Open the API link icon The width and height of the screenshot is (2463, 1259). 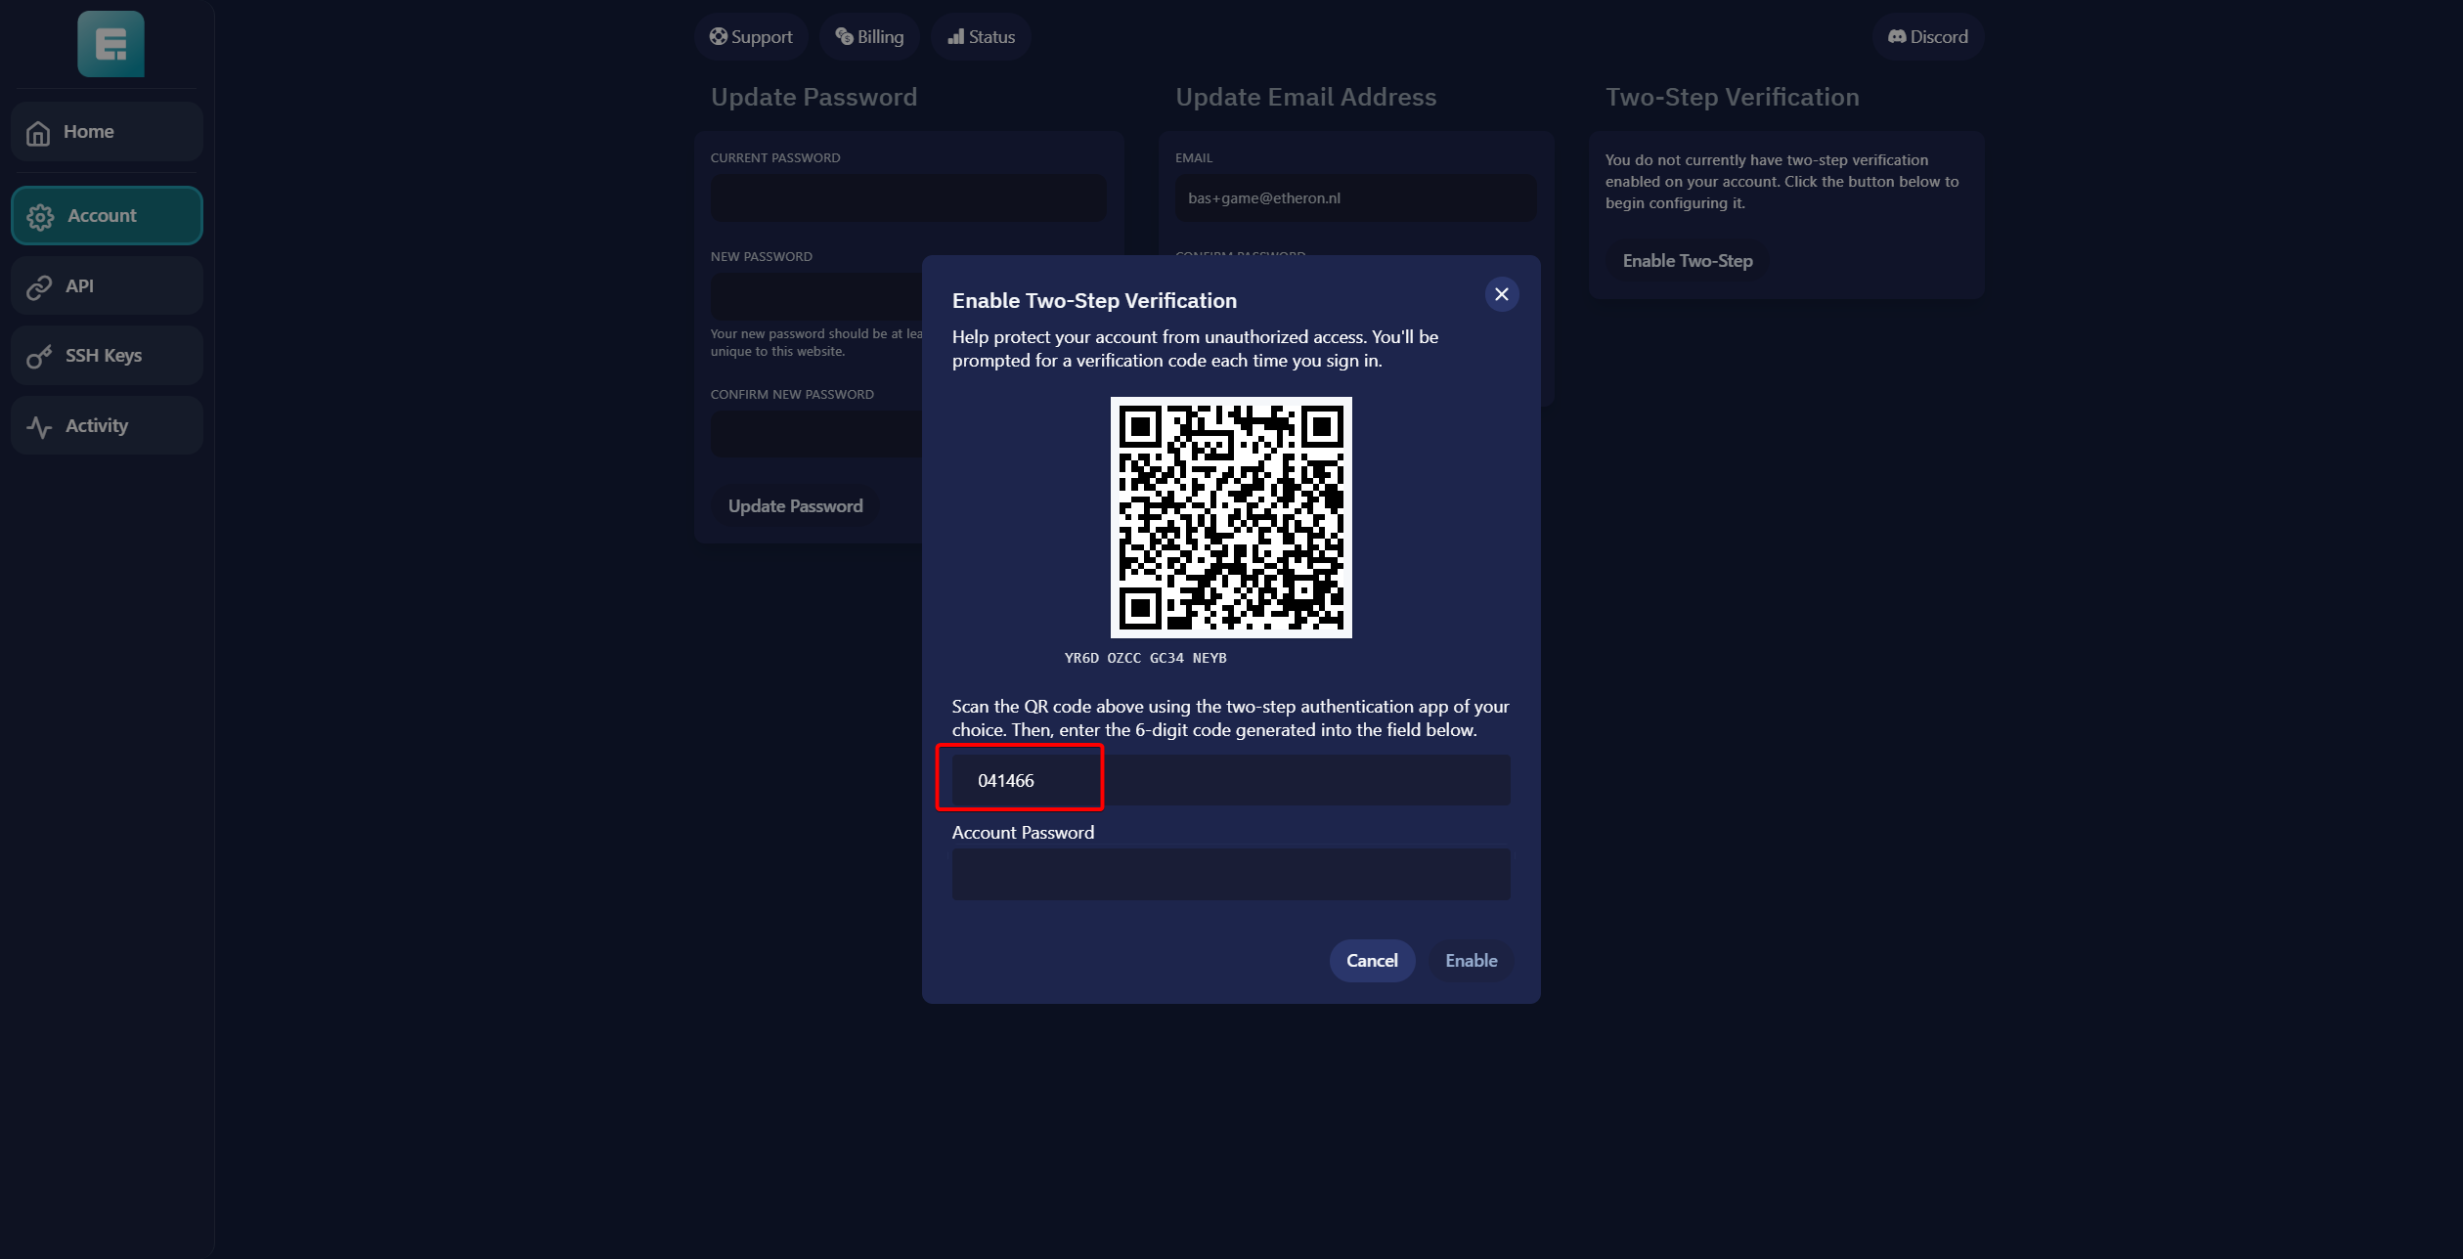click(39, 287)
